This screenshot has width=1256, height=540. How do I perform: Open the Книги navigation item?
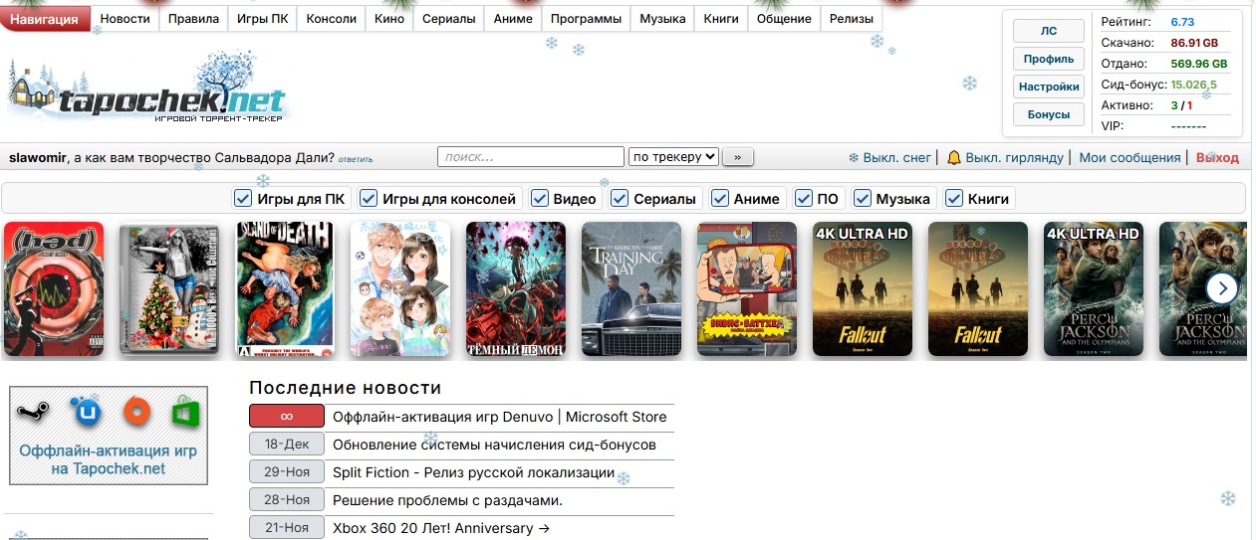point(721,19)
